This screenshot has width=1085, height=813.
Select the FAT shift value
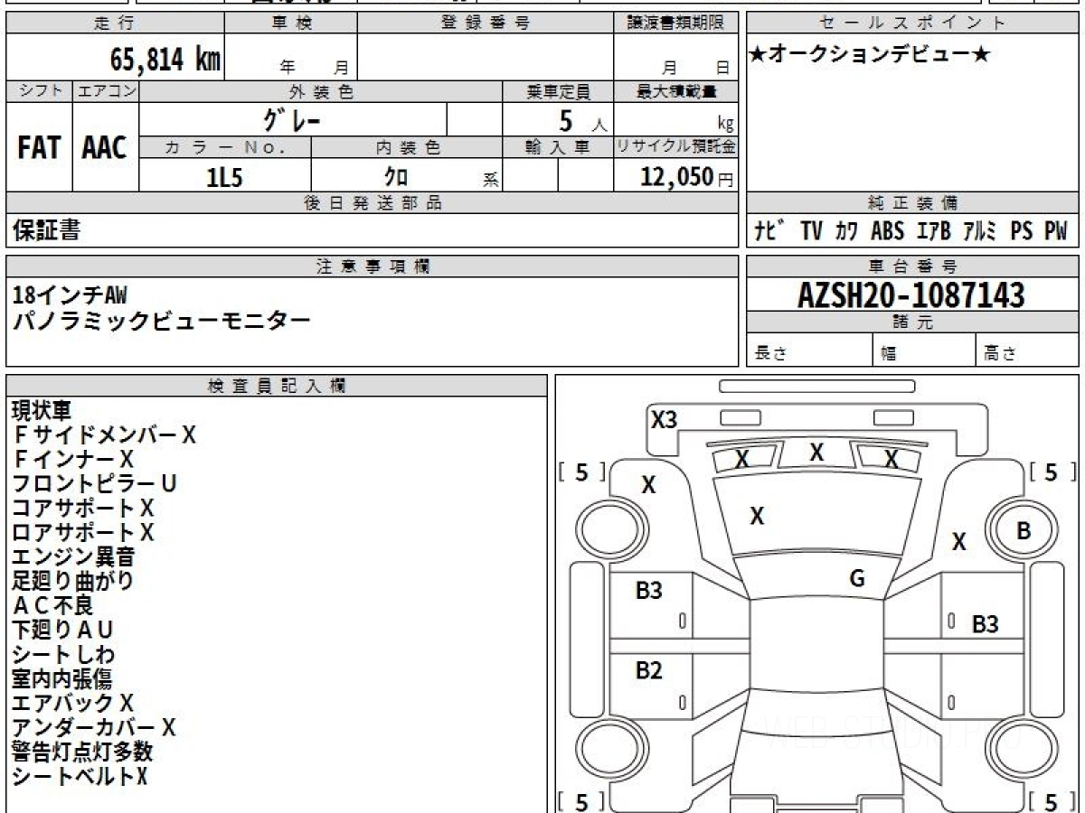(x=39, y=148)
